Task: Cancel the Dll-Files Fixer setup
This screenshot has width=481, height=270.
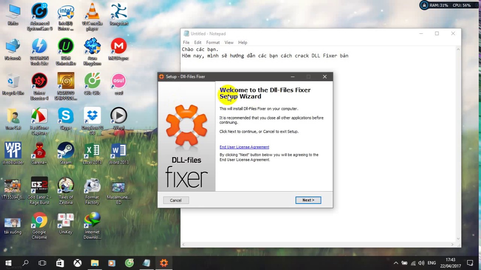Action: tap(175, 200)
